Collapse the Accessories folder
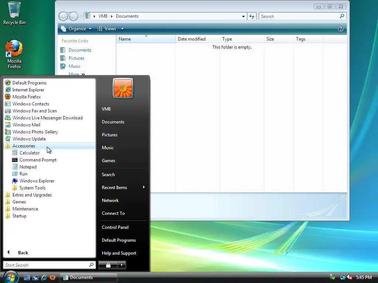The width and height of the screenshot is (378, 283). (x=24, y=146)
